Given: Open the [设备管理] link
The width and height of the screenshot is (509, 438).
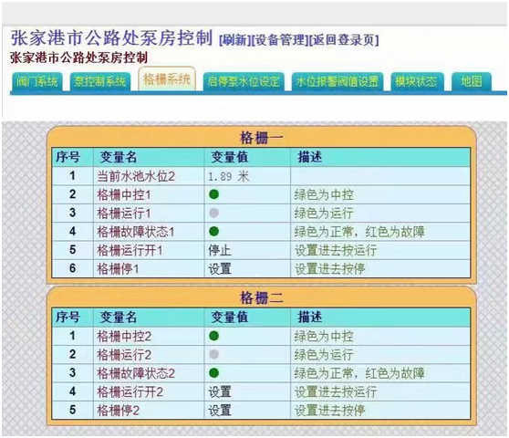Looking at the screenshot, I should [280, 40].
